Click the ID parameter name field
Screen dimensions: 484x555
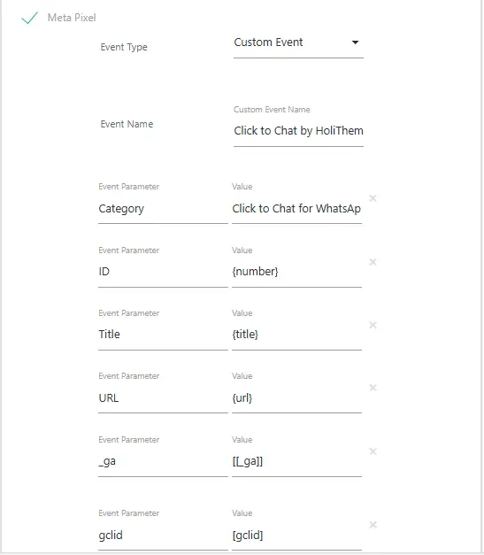coord(163,273)
